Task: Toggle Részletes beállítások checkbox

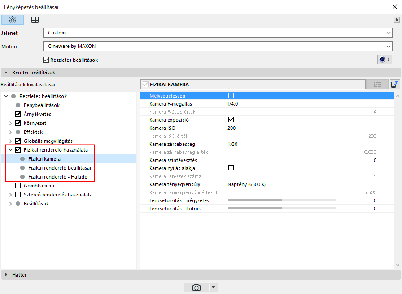Action: point(46,60)
